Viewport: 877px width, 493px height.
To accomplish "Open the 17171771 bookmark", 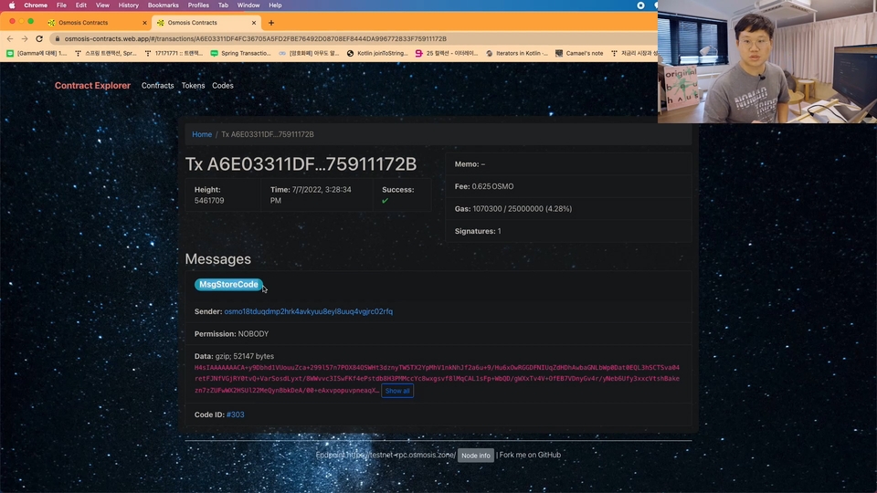I will coord(174,53).
